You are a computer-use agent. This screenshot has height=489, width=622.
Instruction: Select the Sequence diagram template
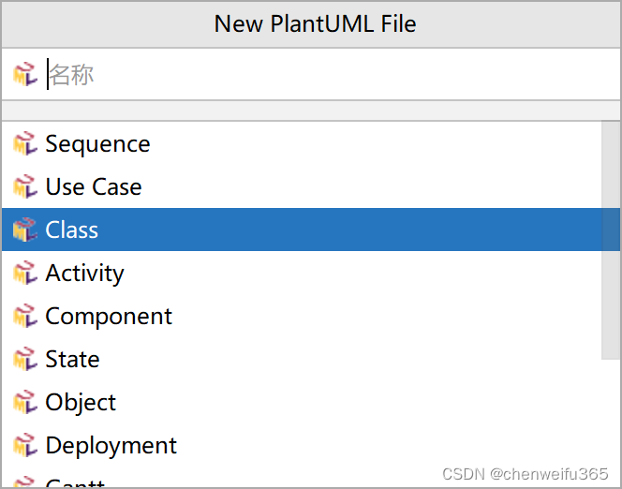302,143
